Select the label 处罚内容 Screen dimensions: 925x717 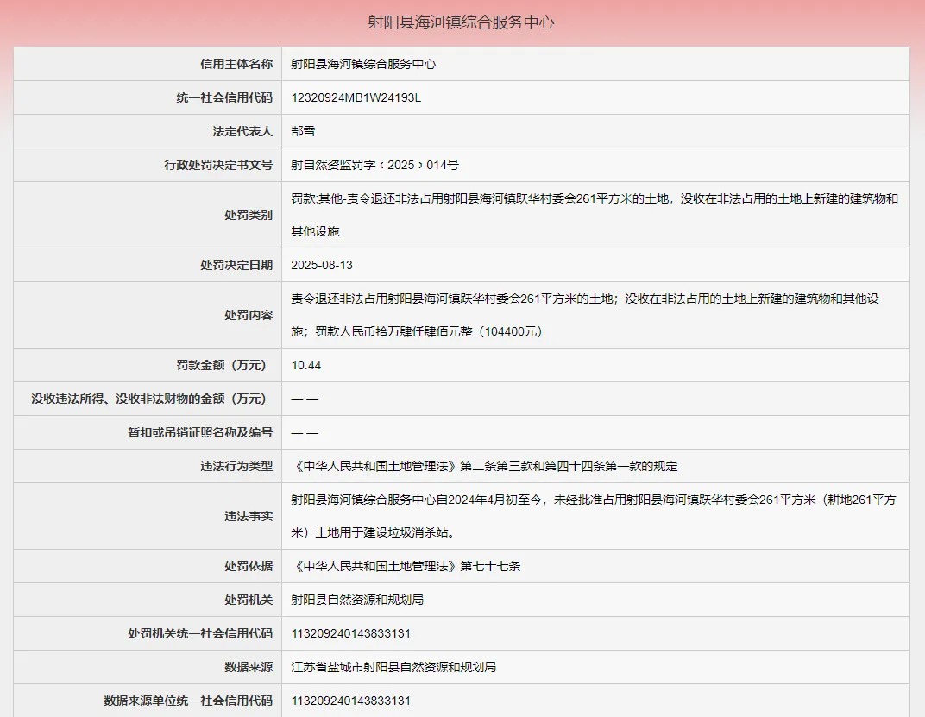pyautogui.click(x=249, y=315)
